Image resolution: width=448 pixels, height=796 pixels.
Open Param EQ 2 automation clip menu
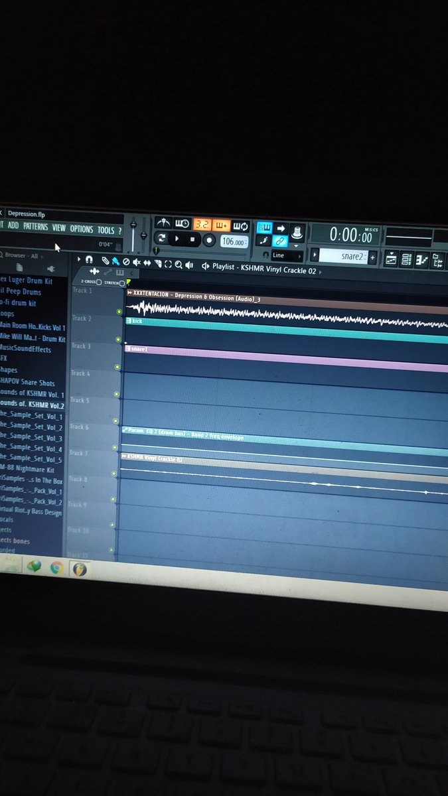click(x=125, y=430)
